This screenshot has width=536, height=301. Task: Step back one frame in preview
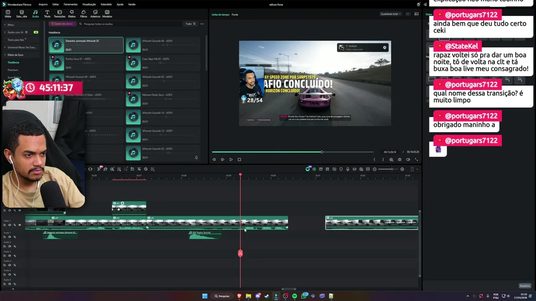[214, 159]
